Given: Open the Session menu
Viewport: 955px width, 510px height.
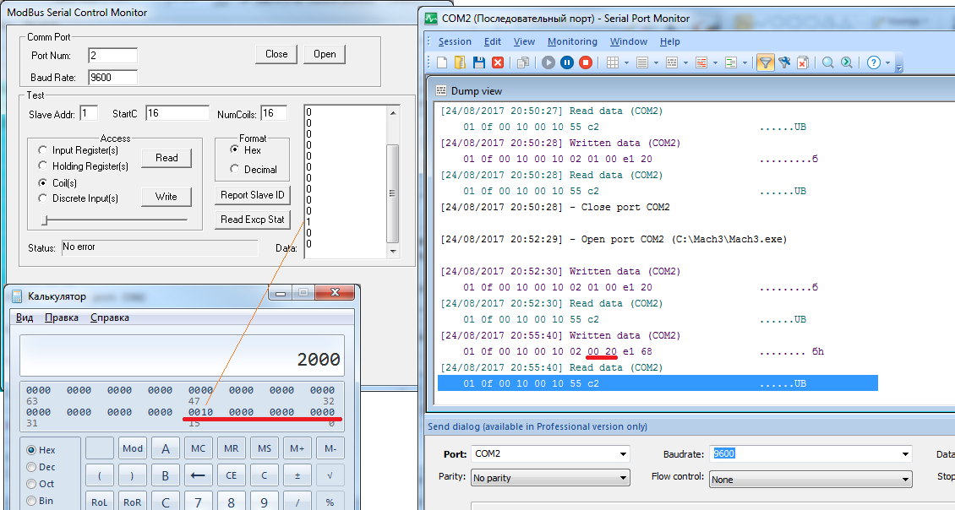Looking at the screenshot, I should 455,41.
